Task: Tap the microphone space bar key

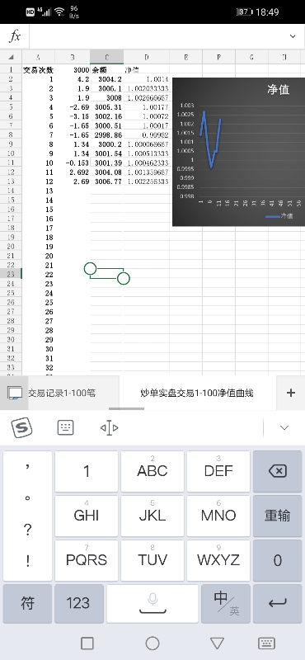Action: (x=152, y=604)
